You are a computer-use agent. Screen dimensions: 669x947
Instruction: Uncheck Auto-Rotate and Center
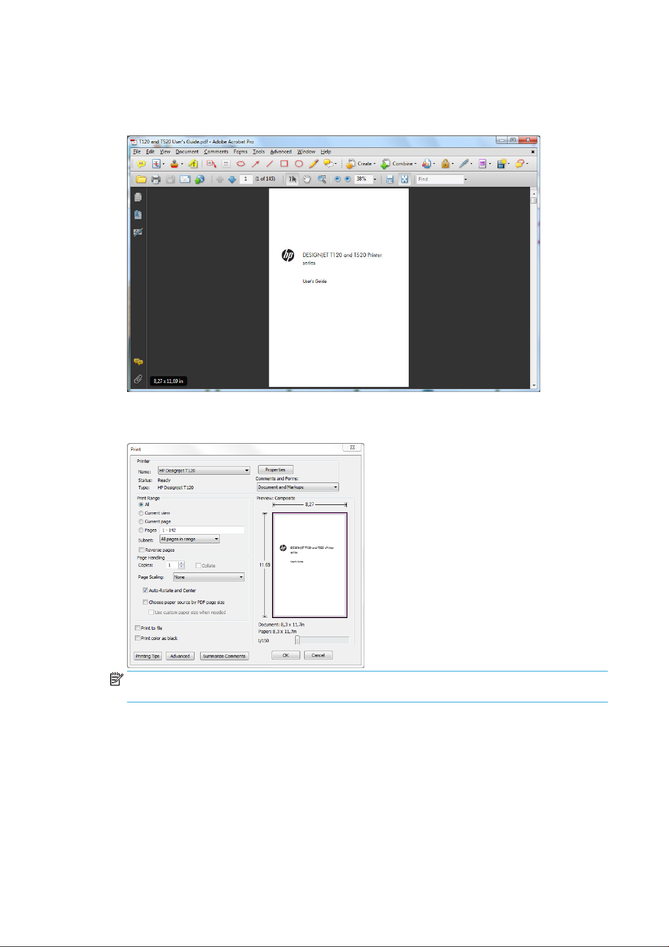146,590
